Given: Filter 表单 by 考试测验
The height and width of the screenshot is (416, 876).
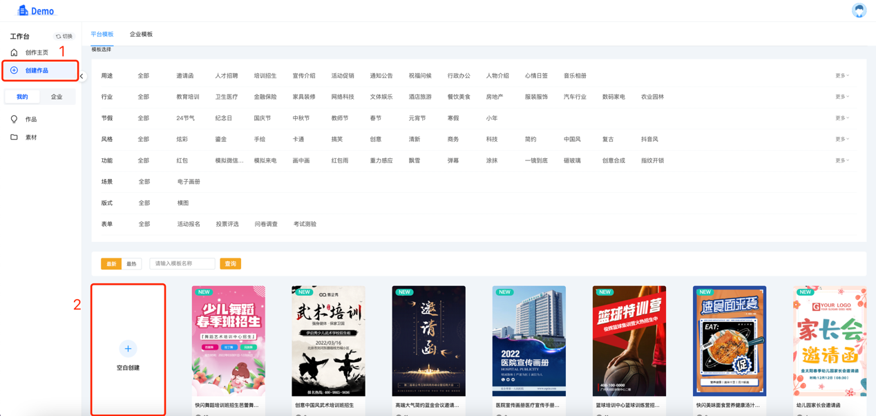Looking at the screenshot, I should tap(305, 224).
